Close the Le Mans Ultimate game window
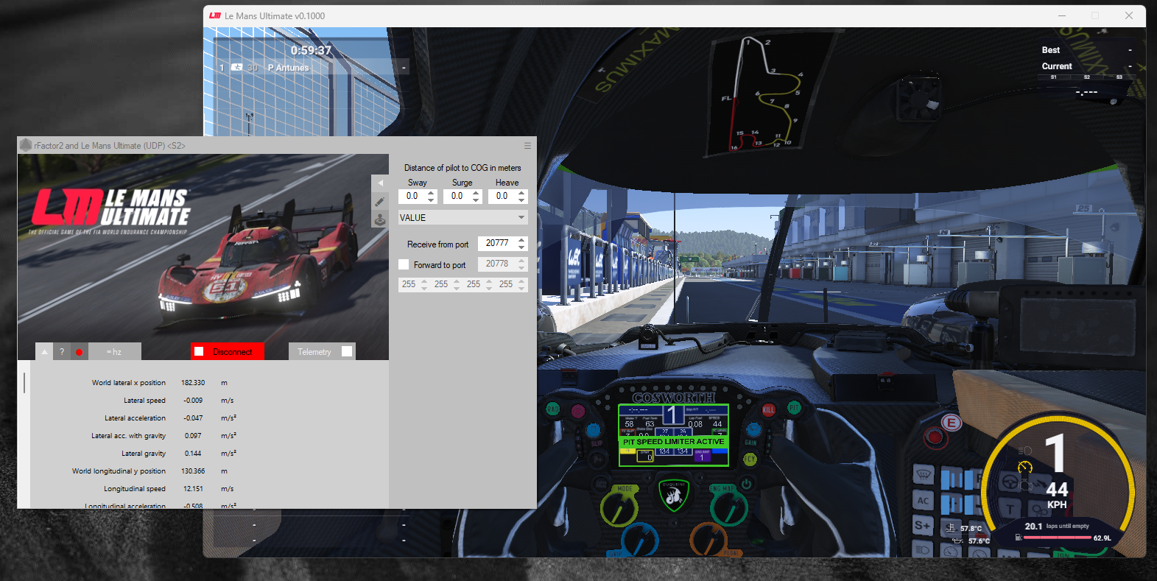This screenshot has height=581, width=1157. 1129,15
